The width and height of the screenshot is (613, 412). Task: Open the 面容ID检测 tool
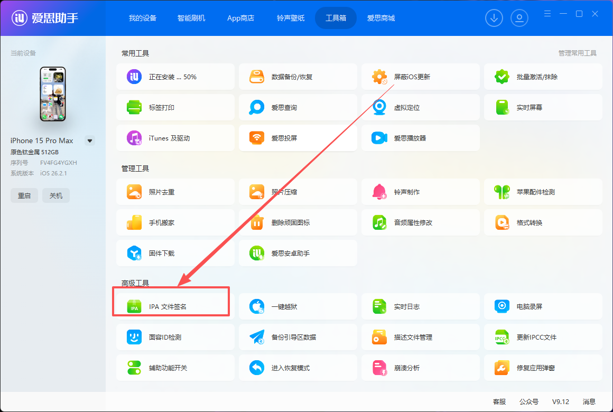coord(175,337)
